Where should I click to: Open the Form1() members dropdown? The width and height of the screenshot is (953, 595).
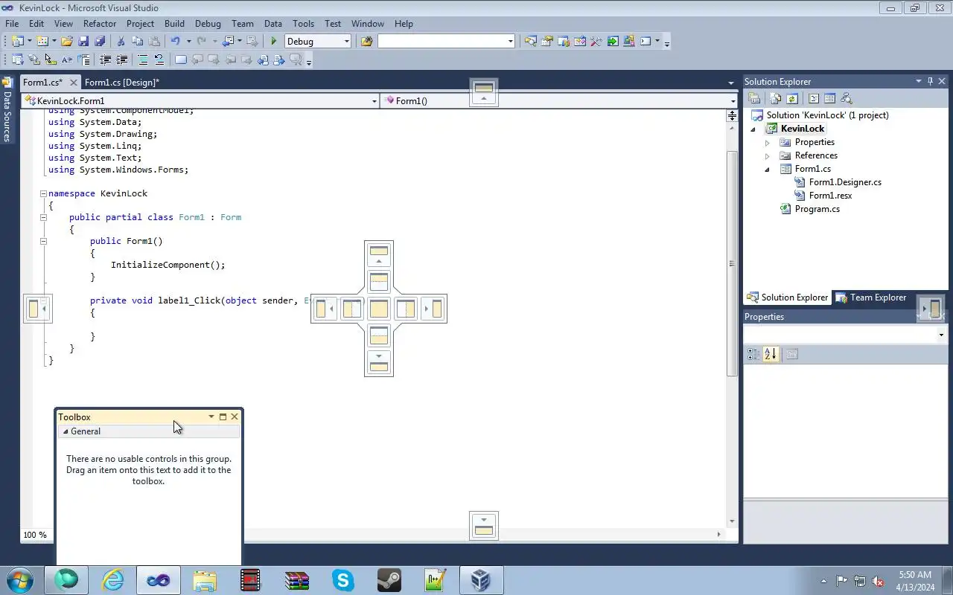733,101
